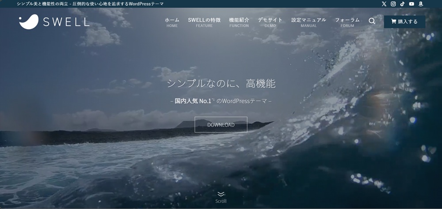Image resolution: width=442 pixels, height=209 pixels.
Task: Click the *1 footnote marker after No.1
Action: (x=213, y=99)
